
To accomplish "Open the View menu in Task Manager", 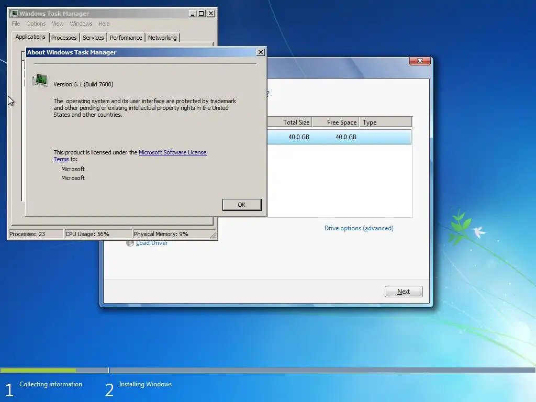I will (58, 24).
